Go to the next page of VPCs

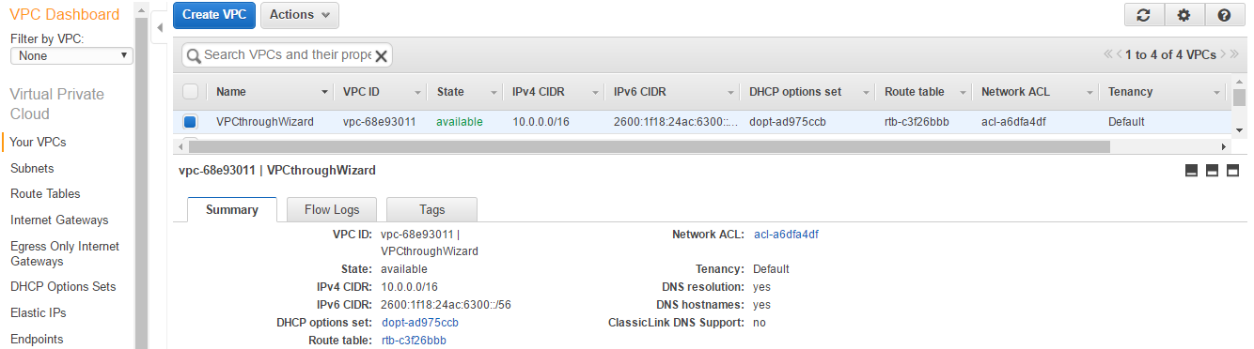click(x=1224, y=54)
